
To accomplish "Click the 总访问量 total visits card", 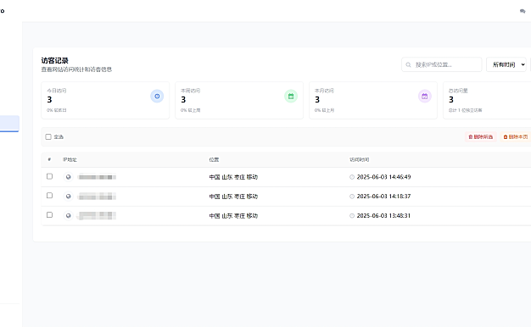I will [x=487, y=100].
